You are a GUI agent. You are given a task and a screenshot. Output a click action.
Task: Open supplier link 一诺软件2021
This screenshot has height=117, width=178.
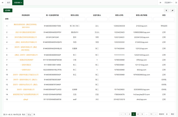point(26,70)
